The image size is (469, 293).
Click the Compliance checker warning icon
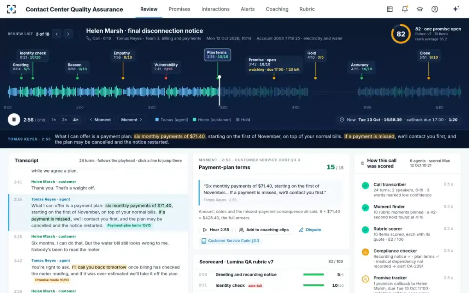[x=365, y=252]
